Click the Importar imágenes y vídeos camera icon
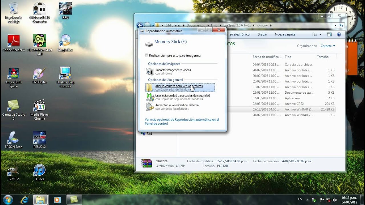The height and width of the screenshot is (205, 365). pyautogui.click(x=149, y=71)
